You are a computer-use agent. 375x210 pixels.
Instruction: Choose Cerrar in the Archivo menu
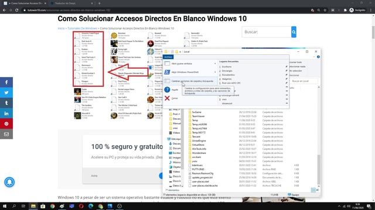point(175,98)
